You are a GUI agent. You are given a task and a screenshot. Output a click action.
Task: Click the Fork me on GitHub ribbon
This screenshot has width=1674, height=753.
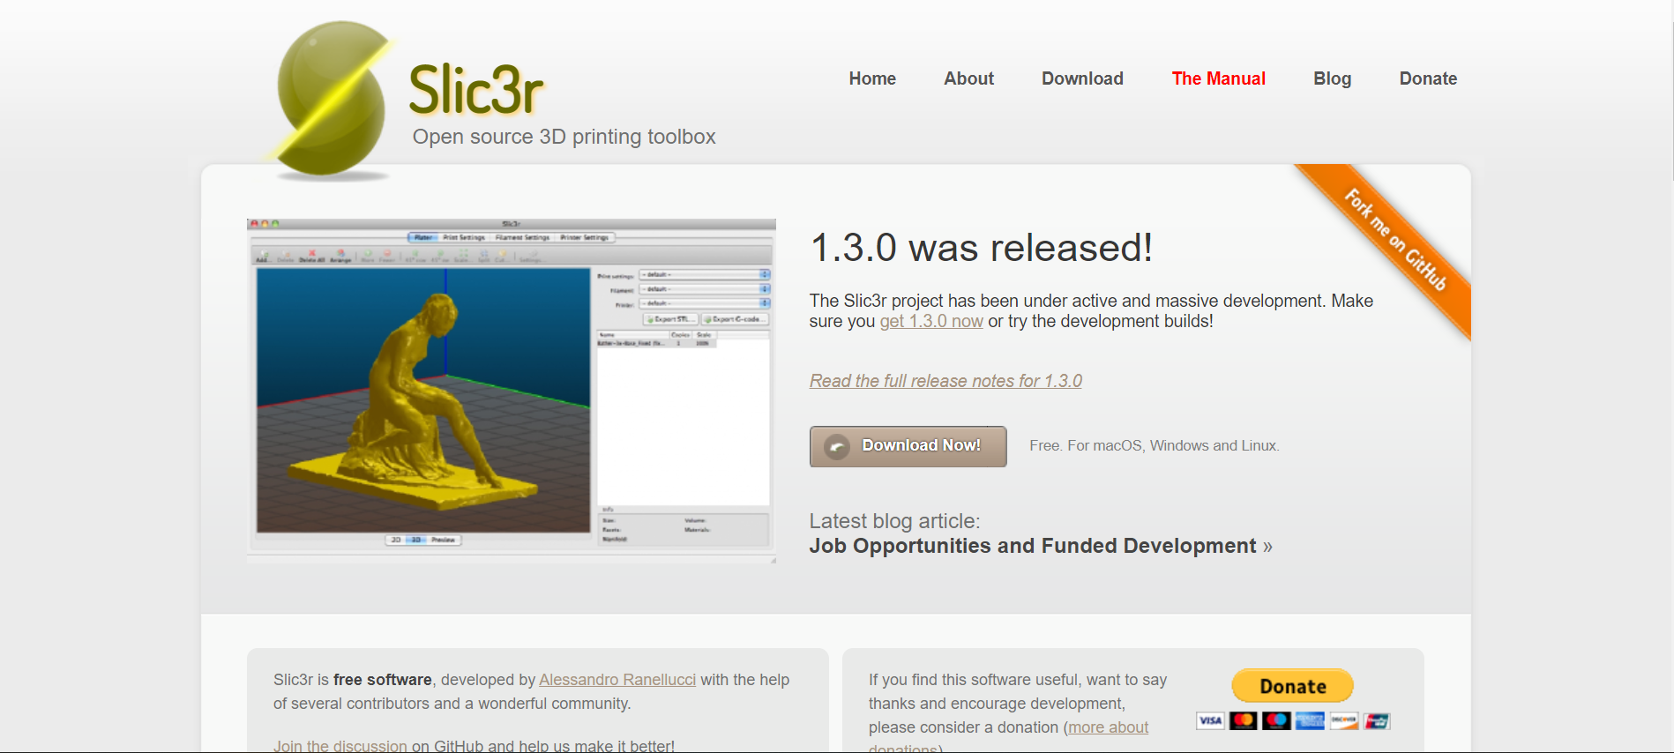(x=1394, y=239)
